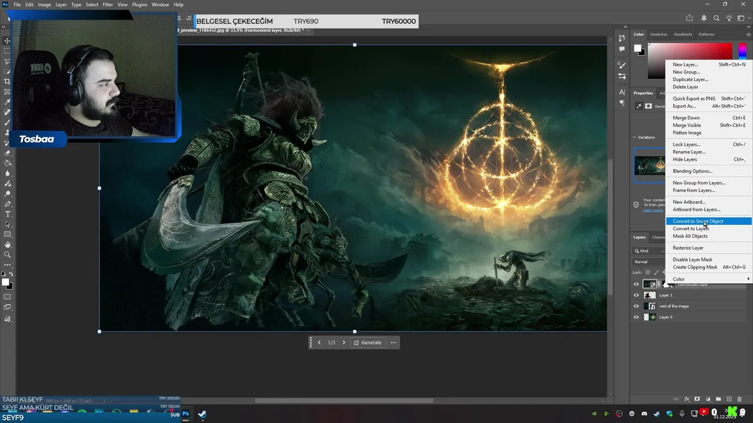Open the History panel icon

pyautogui.click(x=622, y=39)
